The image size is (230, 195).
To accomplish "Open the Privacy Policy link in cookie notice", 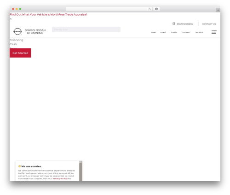I will pos(60,179).
